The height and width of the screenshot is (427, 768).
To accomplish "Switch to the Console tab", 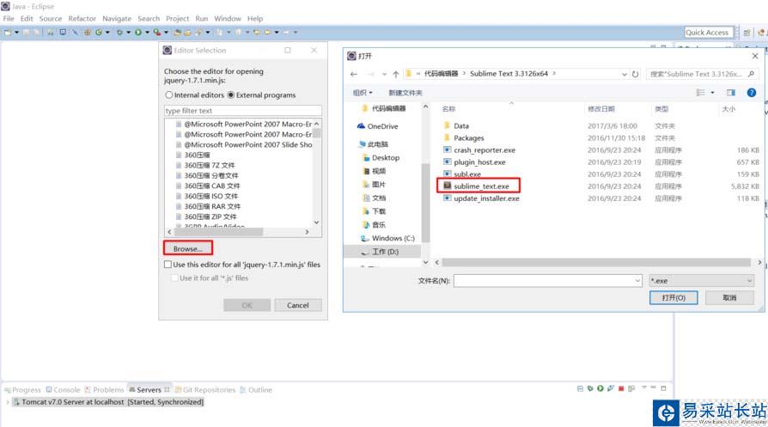I will [64, 390].
